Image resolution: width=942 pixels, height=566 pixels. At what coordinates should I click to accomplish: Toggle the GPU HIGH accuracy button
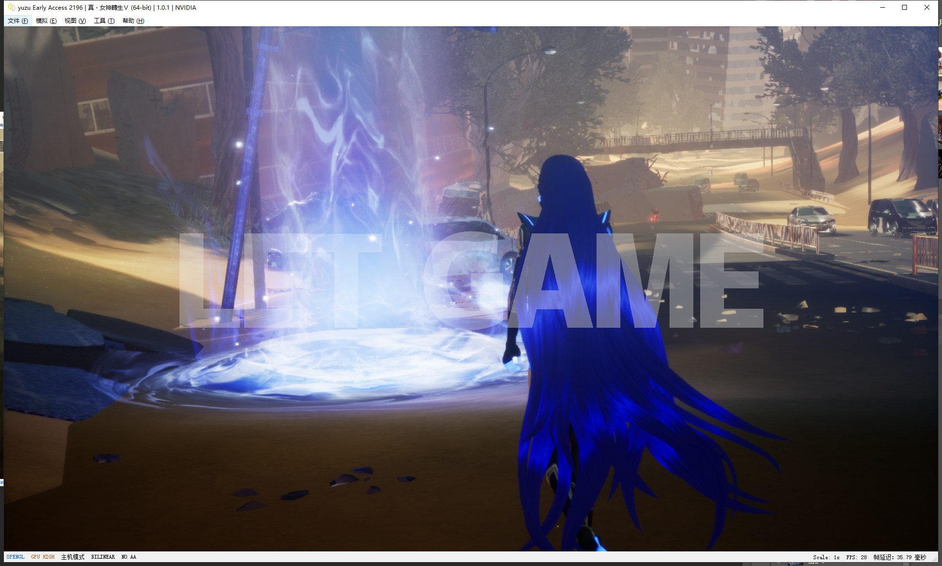pos(43,557)
